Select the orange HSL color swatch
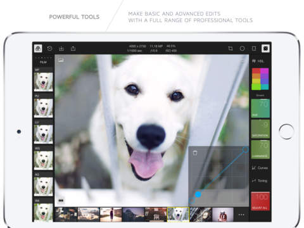 [x=256, y=76]
